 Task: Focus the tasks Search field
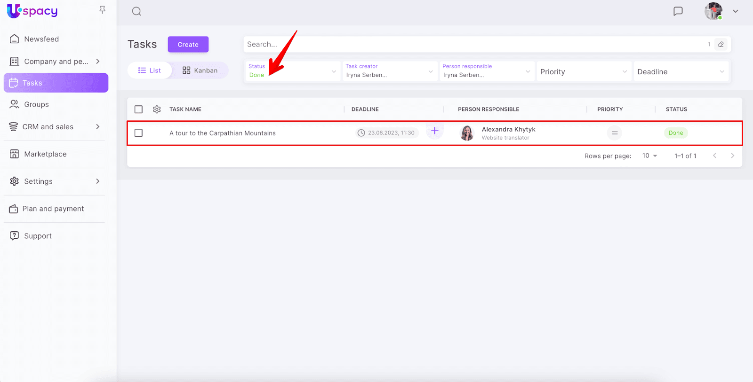(471, 45)
